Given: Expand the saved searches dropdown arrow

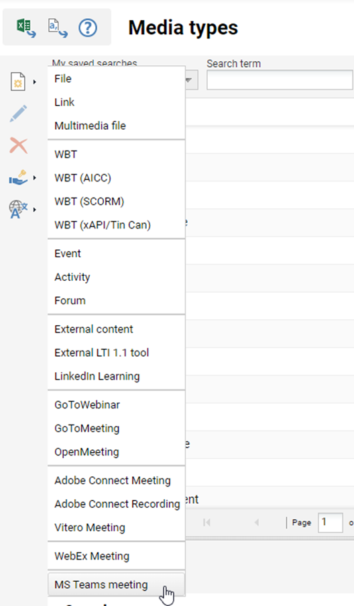Looking at the screenshot, I should click(x=188, y=80).
